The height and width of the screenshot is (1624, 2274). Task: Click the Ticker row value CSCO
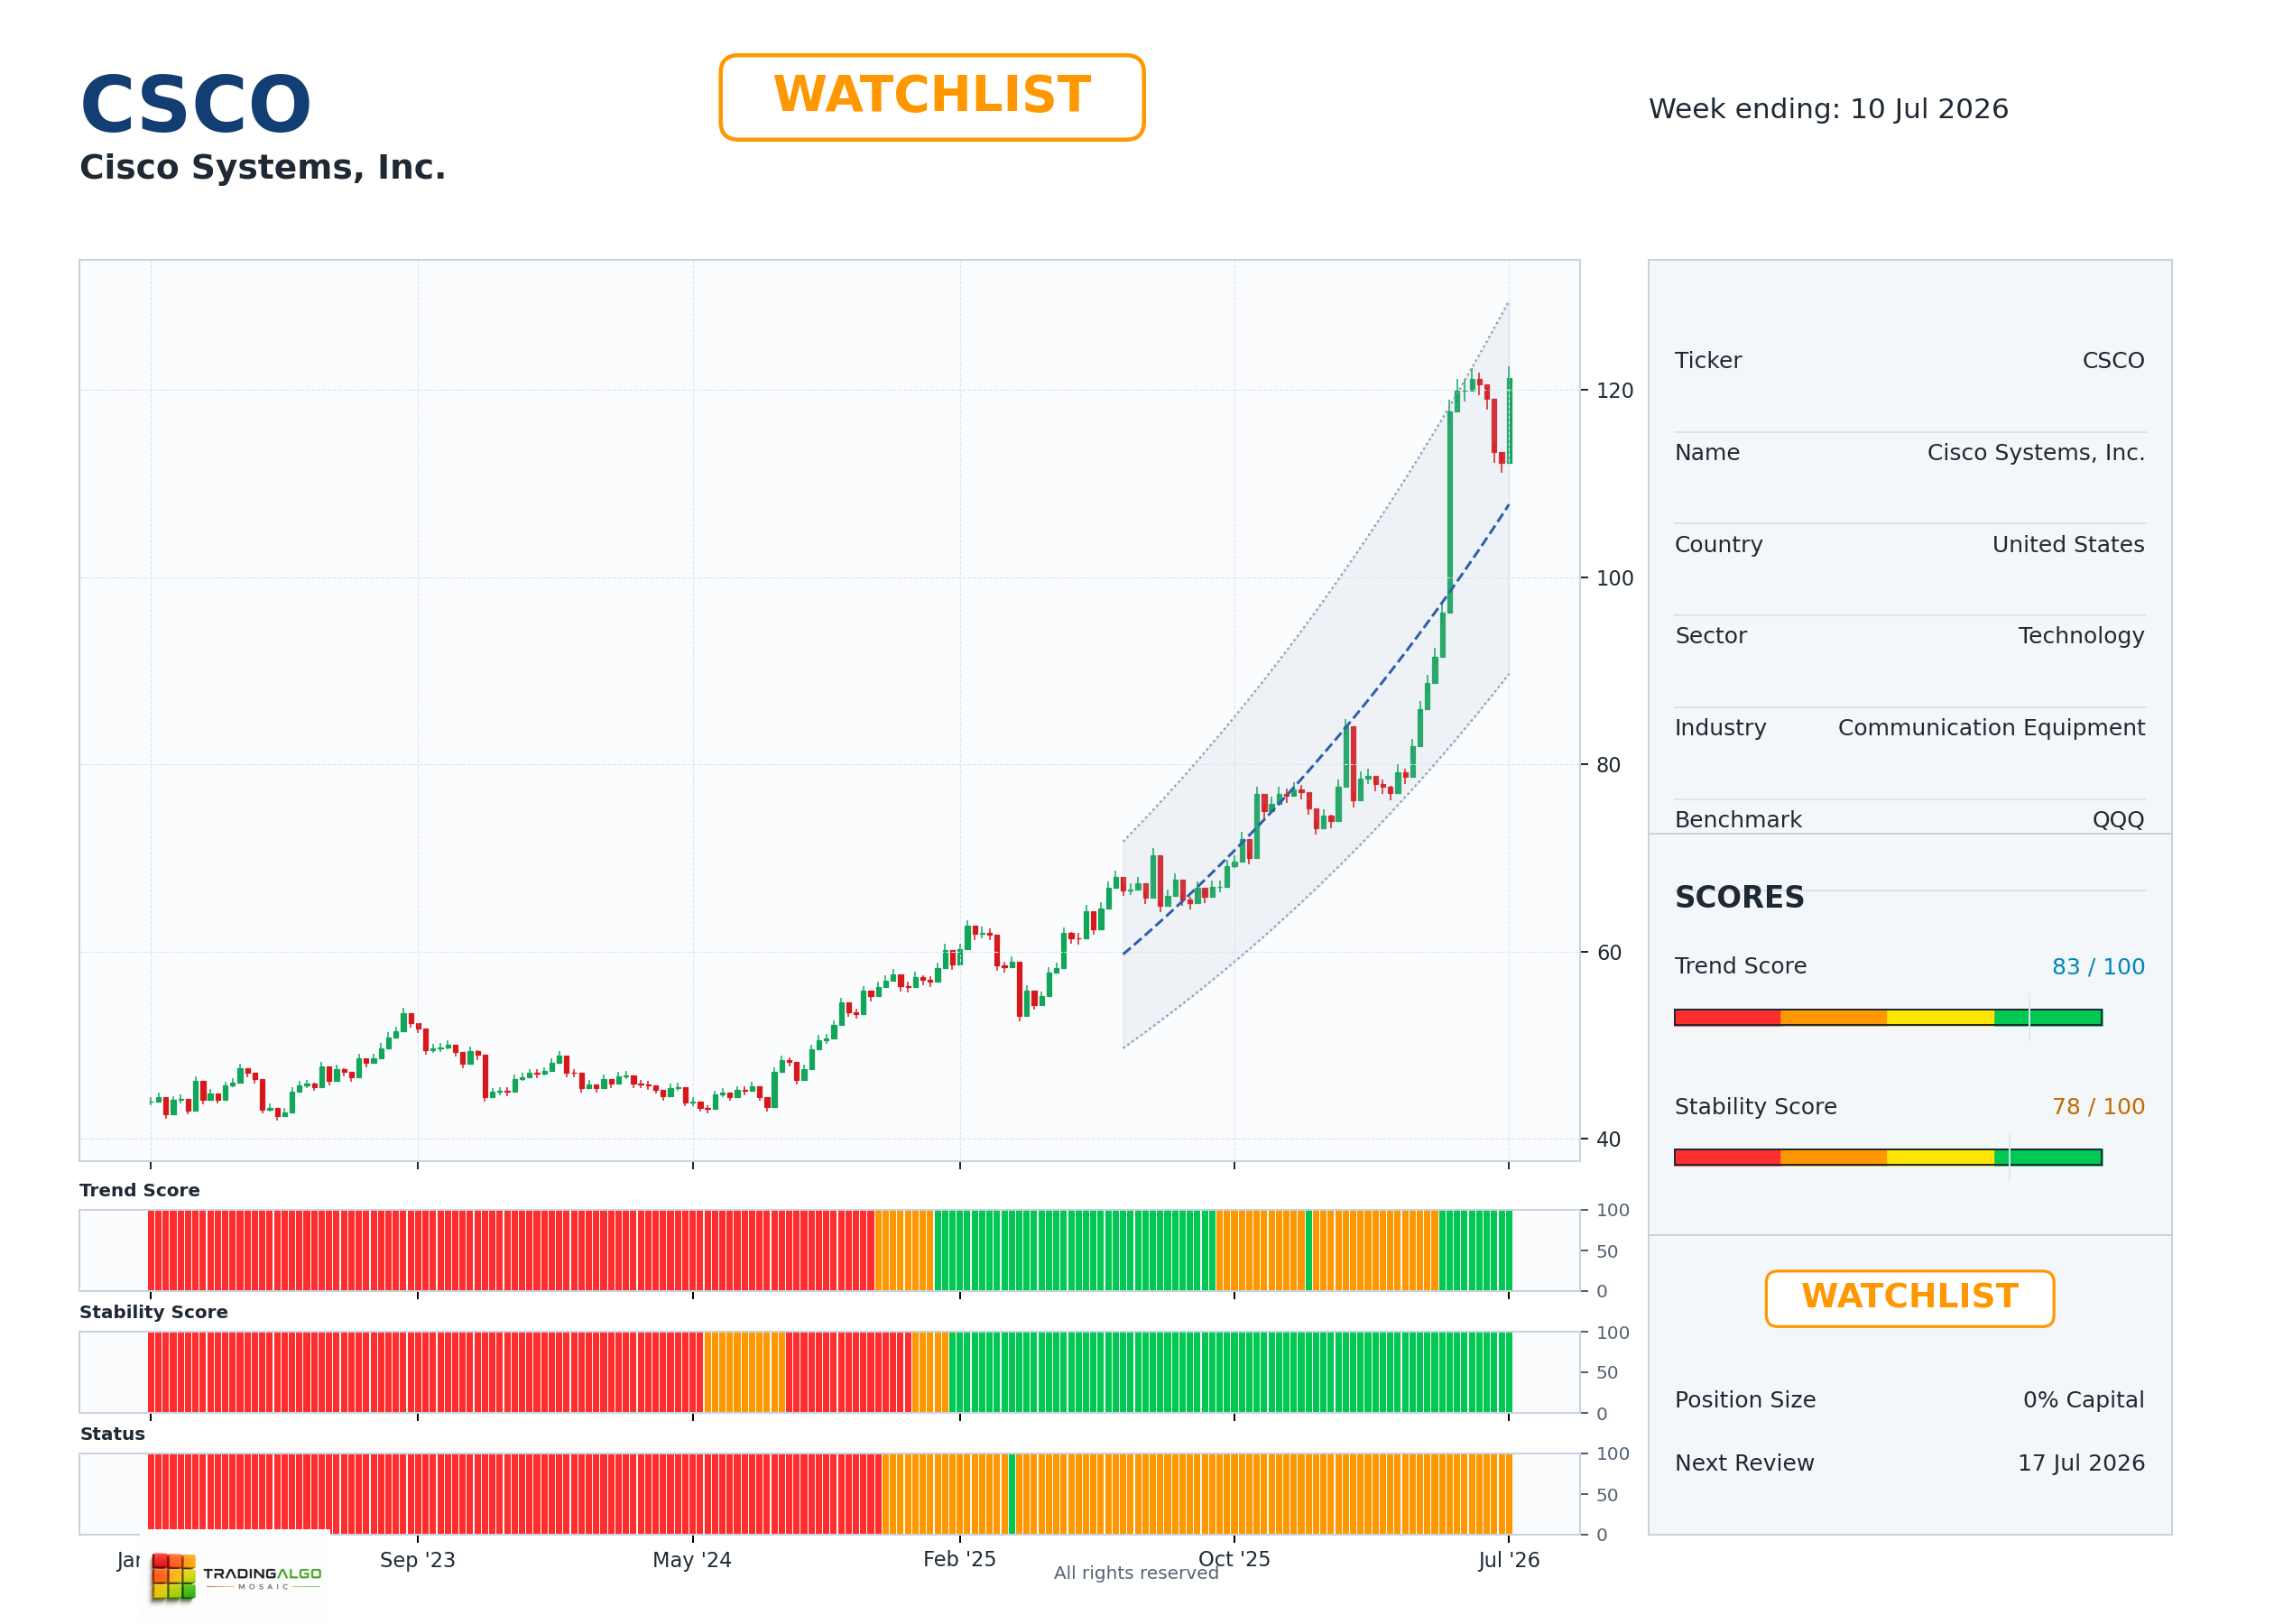pos(2113,361)
